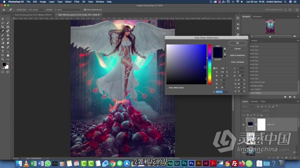Image resolution: width=300 pixels, height=168 pixels.
Task: Switch to Skull woman.psd document tab
Action: click(33, 15)
